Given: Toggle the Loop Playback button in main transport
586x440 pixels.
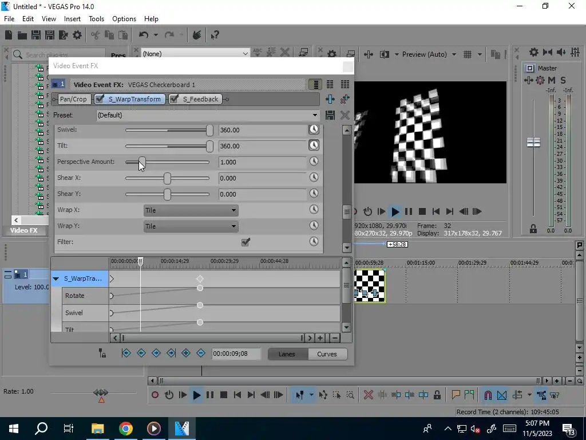Looking at the screenshot, I should tap(169, 395).
